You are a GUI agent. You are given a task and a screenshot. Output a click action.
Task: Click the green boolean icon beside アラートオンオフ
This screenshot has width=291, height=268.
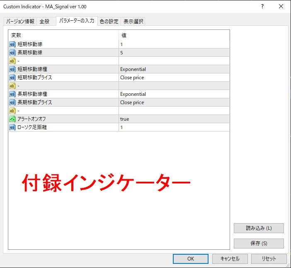point(12,119)
